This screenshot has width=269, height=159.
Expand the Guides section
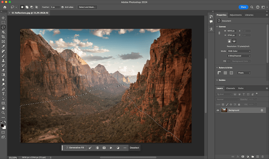(217, 80)
